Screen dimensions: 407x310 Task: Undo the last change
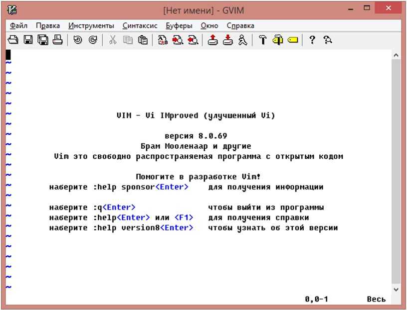click(x=77, y=40)
